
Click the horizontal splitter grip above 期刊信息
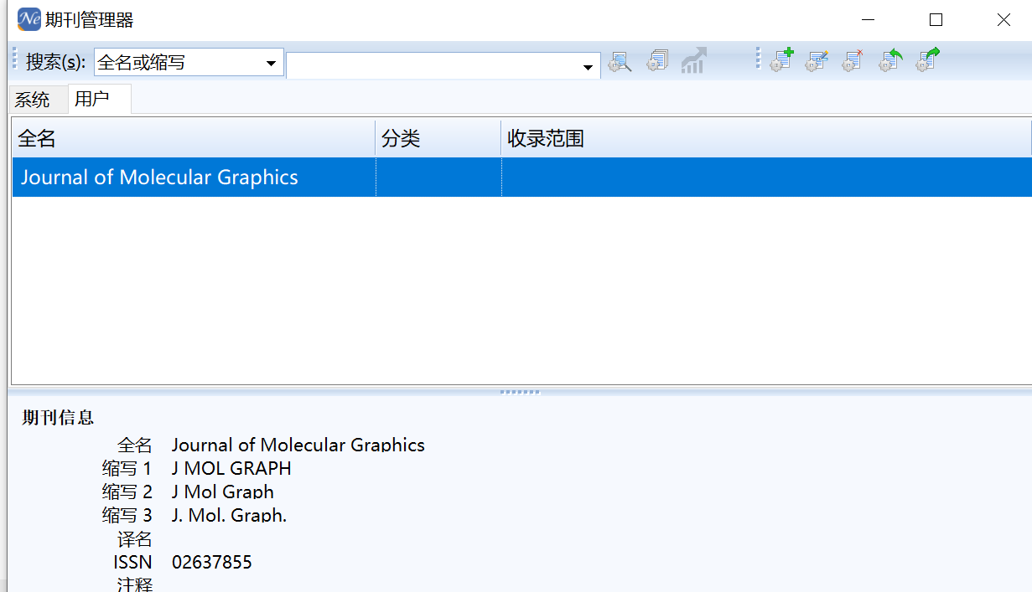pos(520,392)
